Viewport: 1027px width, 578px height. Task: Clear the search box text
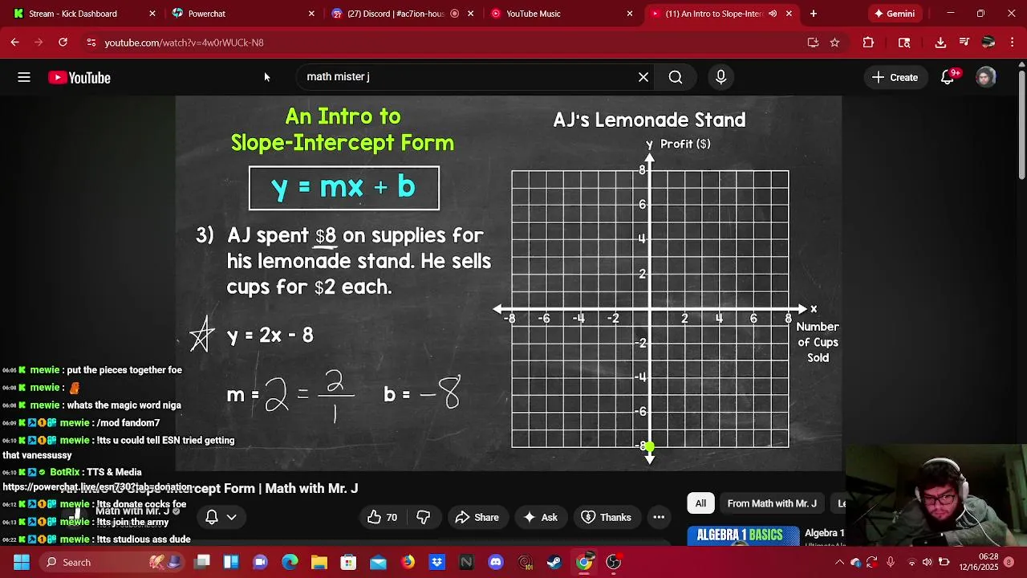pyautogui.click(x=643, y=77)
